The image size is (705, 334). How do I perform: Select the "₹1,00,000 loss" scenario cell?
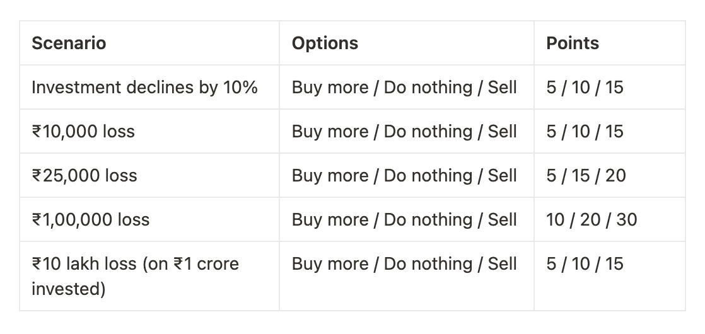pyautogui.click(x=91, y=219)
